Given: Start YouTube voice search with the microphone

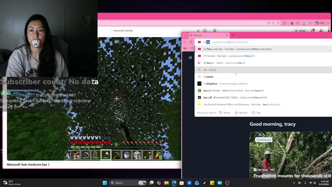Looking at the screenshot, I should coord(215,31).
